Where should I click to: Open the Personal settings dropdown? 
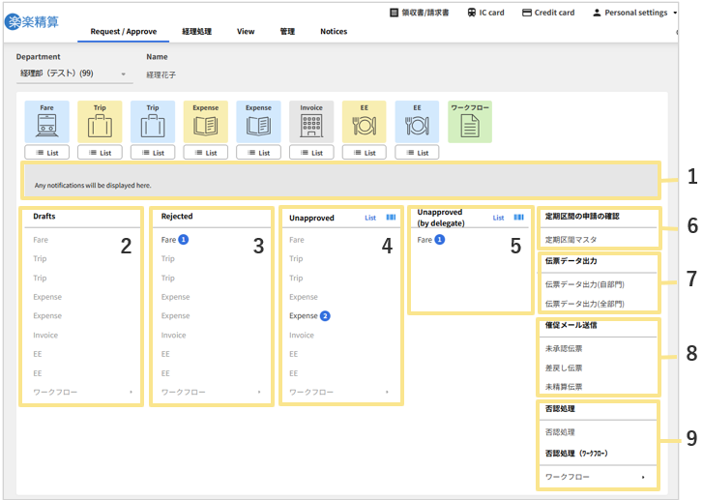click(635, 13)
